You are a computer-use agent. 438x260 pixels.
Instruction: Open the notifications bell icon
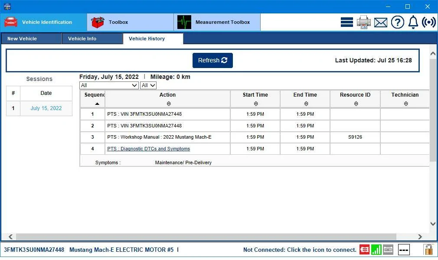click(x=413, y=22)
